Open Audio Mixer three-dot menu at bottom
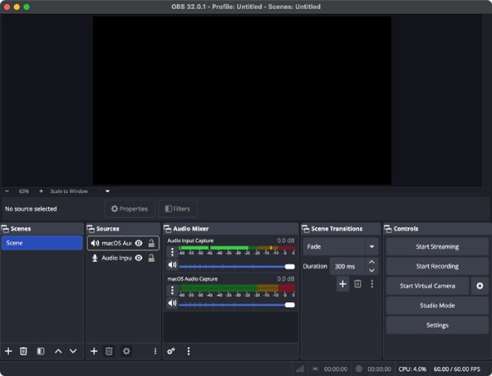 (189, 351)
